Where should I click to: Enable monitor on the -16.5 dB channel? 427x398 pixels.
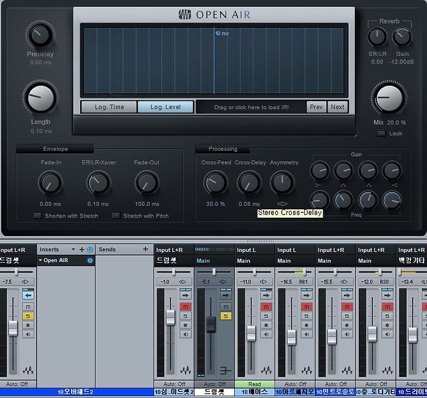tap(307, 335)
